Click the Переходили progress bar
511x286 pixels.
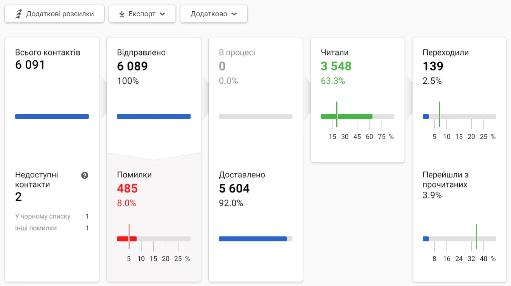(x=459, y=117)
